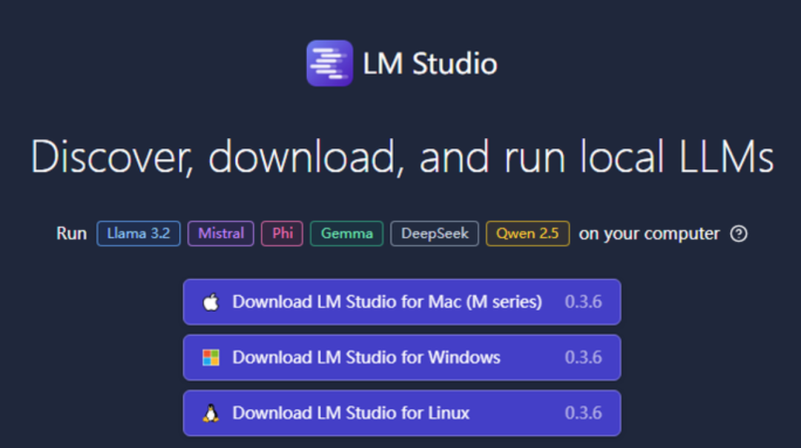The width and height of the screenshot is (801, 448).
Task: Select the Phi model tag
Action: 282,234
